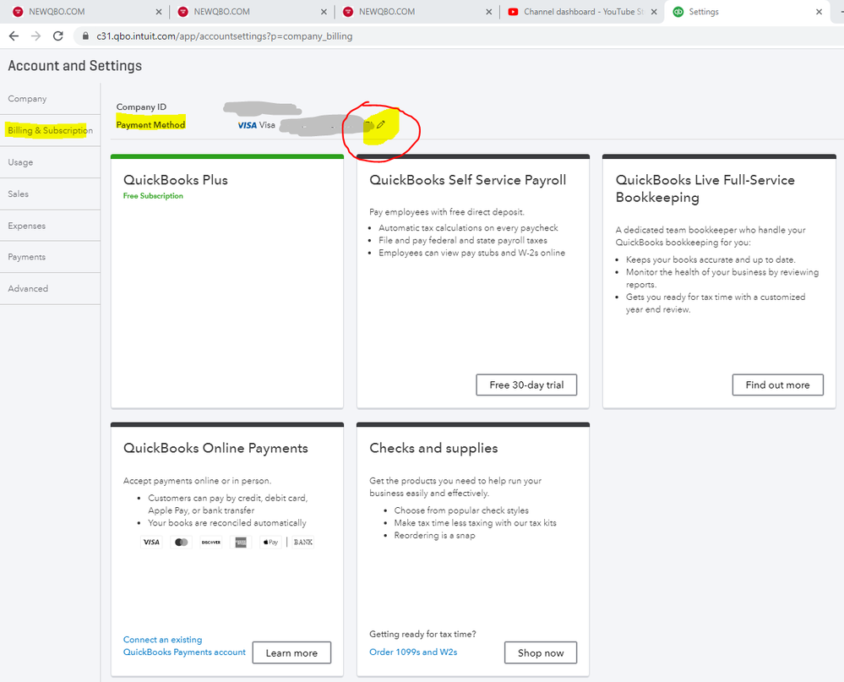Screen dimensions: 844x682
Task: Click 'Choose from popular check styles' bullet
Action: click(x=461, y=510)
